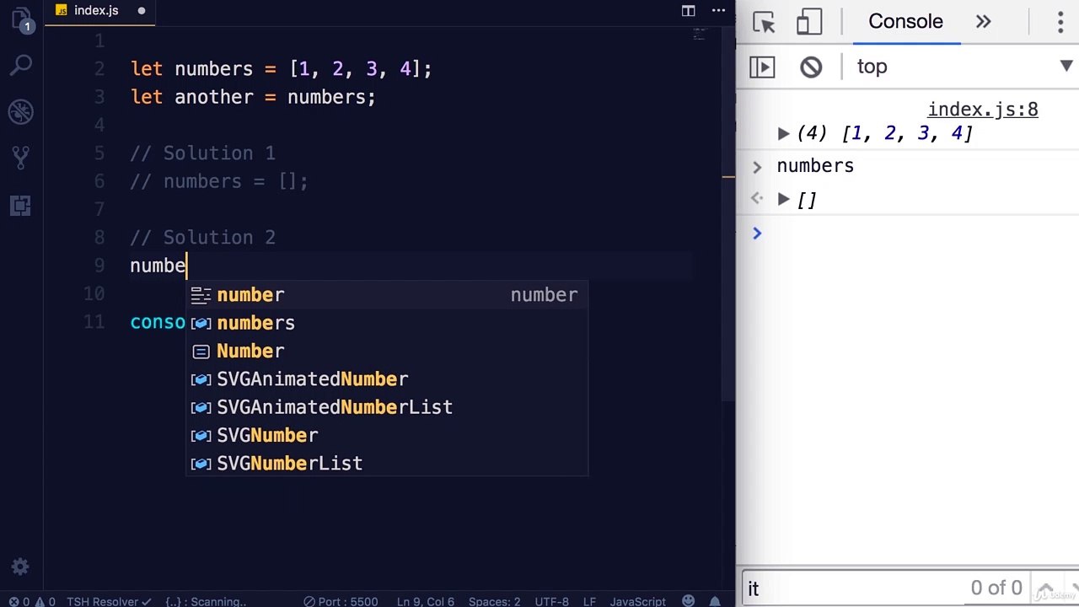Open the notifications bell
Viewport: 1079px width, 607px height.
717,601
